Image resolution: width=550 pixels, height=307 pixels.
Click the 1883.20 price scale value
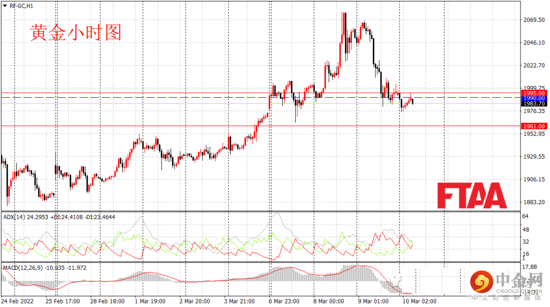pos(534,202)
